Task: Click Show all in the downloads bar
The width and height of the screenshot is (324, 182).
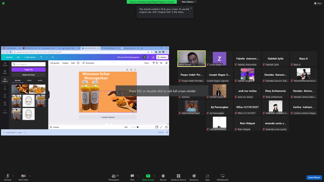Action: (161, 132)
